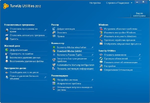Click 'Проверить на ошибки' link
This screenshot has width=150, height=103.
21,54
